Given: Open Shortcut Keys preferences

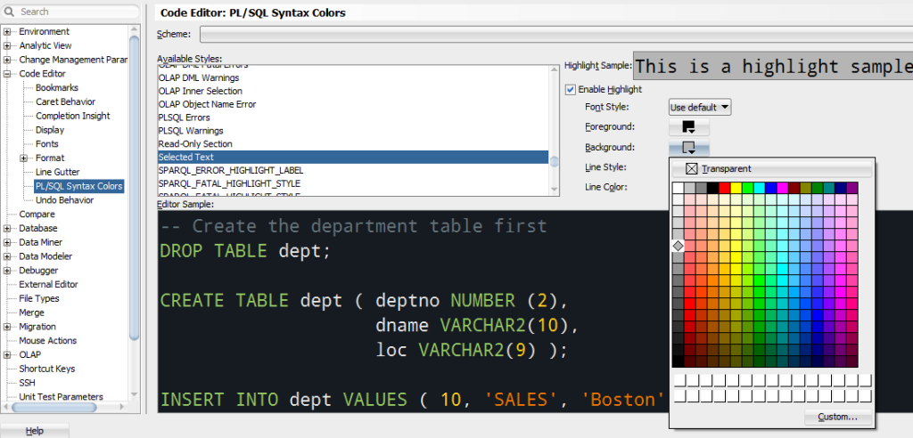Looking at the screenshot, I should tap(46, 369).
